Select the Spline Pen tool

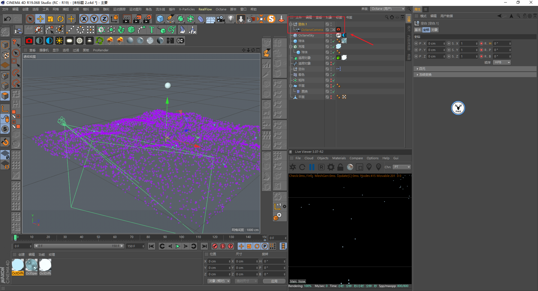pyautogui.click(x=170, y=19)
